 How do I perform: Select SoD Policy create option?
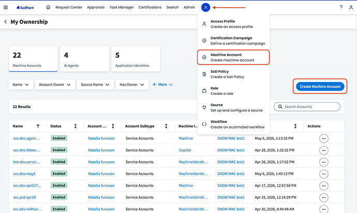tap(233, 74)
